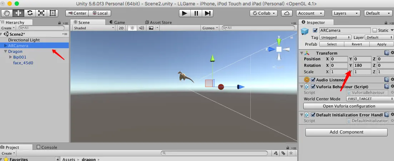
Task: Select the Scene tab
Action: [x=88, y=22]
